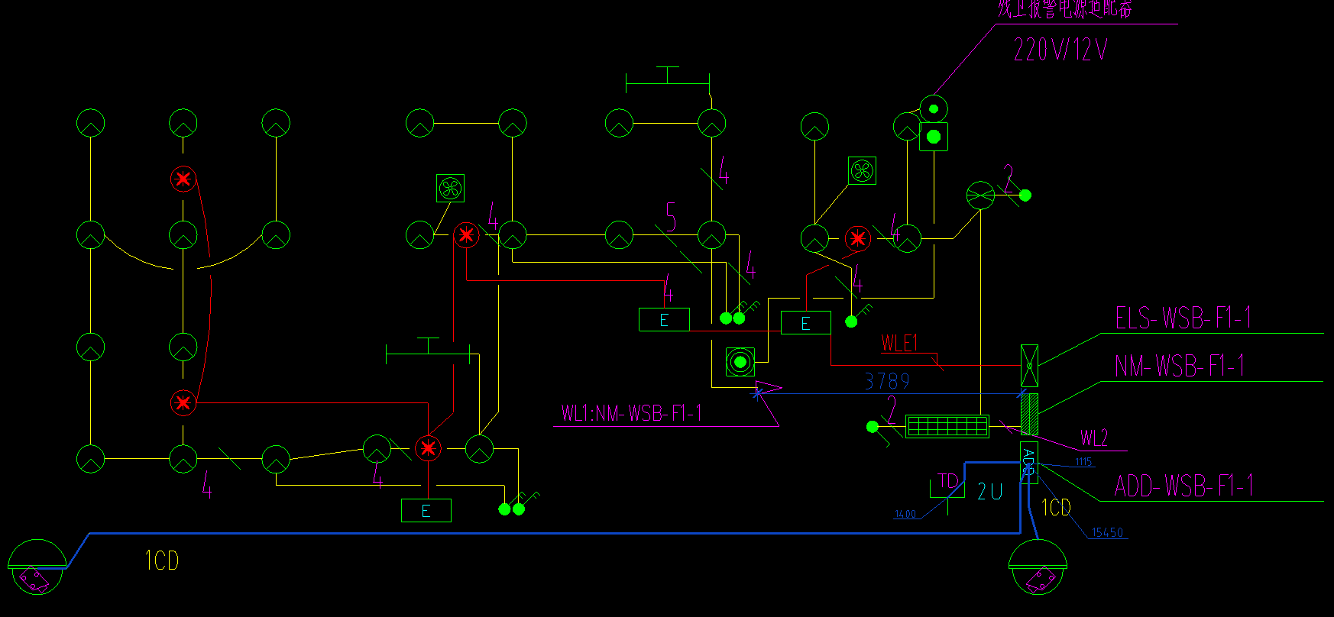Click the magenta triangle arrow marker near 3789

click(x=768, y=389)
